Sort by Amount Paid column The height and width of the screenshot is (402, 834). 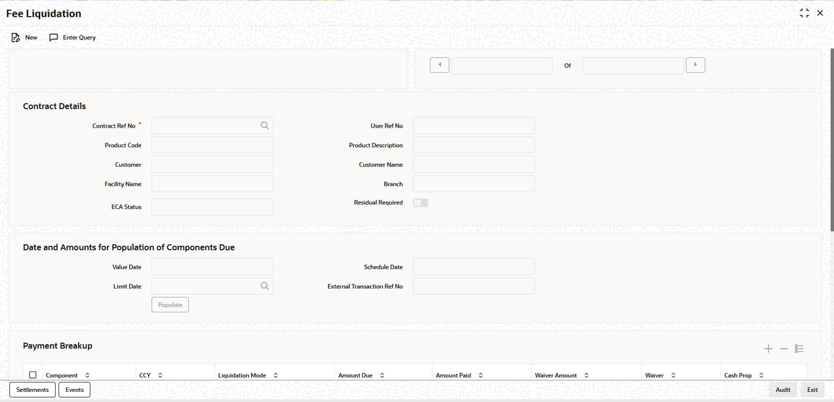pyautogui.click(x=481, y=375)
